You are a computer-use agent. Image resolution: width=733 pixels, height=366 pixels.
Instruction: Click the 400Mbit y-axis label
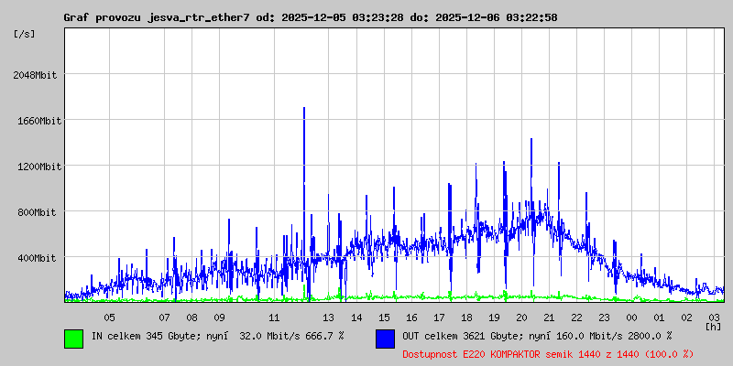39,258
